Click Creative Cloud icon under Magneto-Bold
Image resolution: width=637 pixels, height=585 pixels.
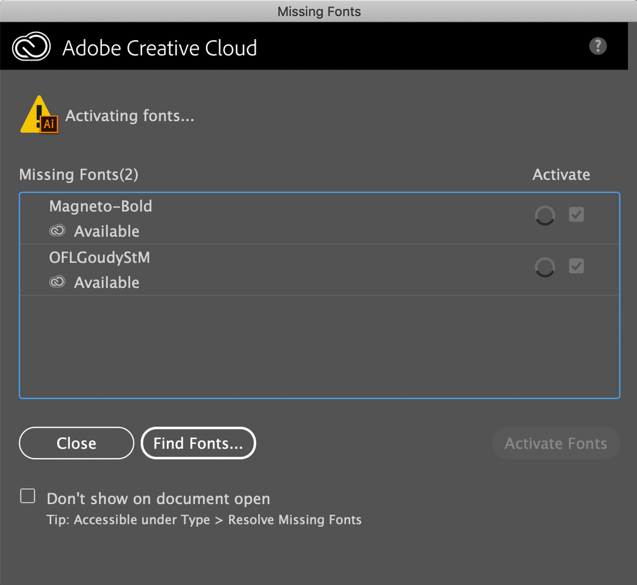point(57,231)
